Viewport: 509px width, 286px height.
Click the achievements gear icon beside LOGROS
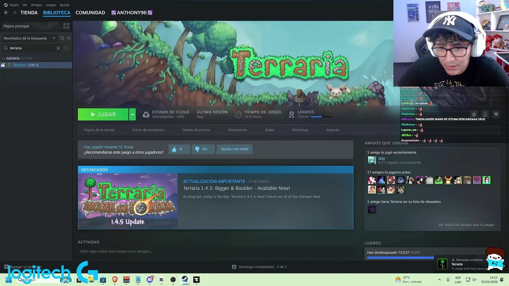pos(291,114)
